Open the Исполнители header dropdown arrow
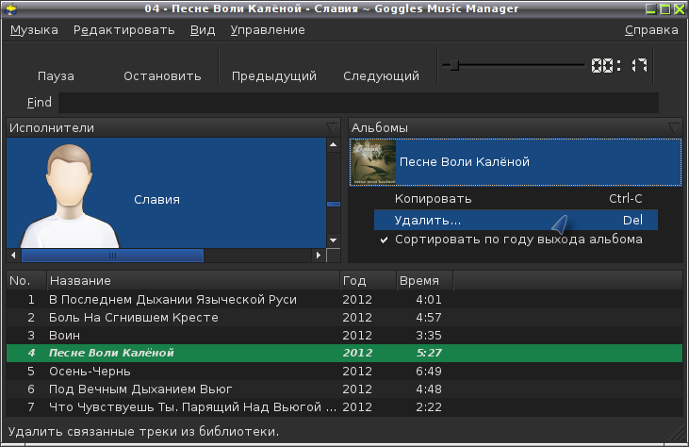Viewport: 689px width, 447px height. (x=332, y=128)
